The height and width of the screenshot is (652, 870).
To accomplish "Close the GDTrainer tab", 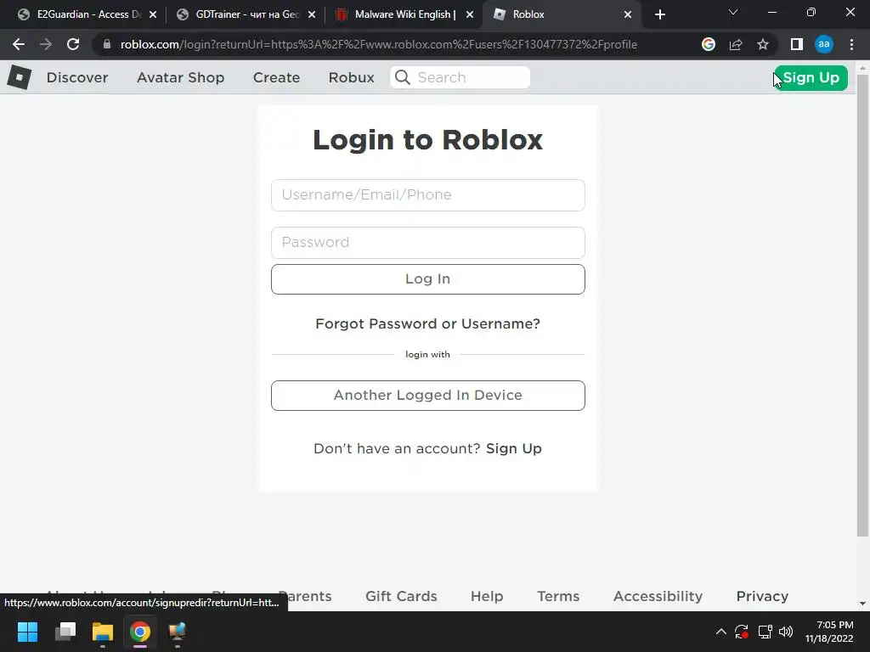I will point(312,14).
